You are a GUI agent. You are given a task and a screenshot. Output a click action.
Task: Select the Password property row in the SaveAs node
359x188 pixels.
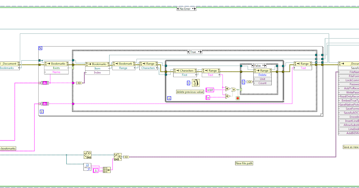coord(352,84)
